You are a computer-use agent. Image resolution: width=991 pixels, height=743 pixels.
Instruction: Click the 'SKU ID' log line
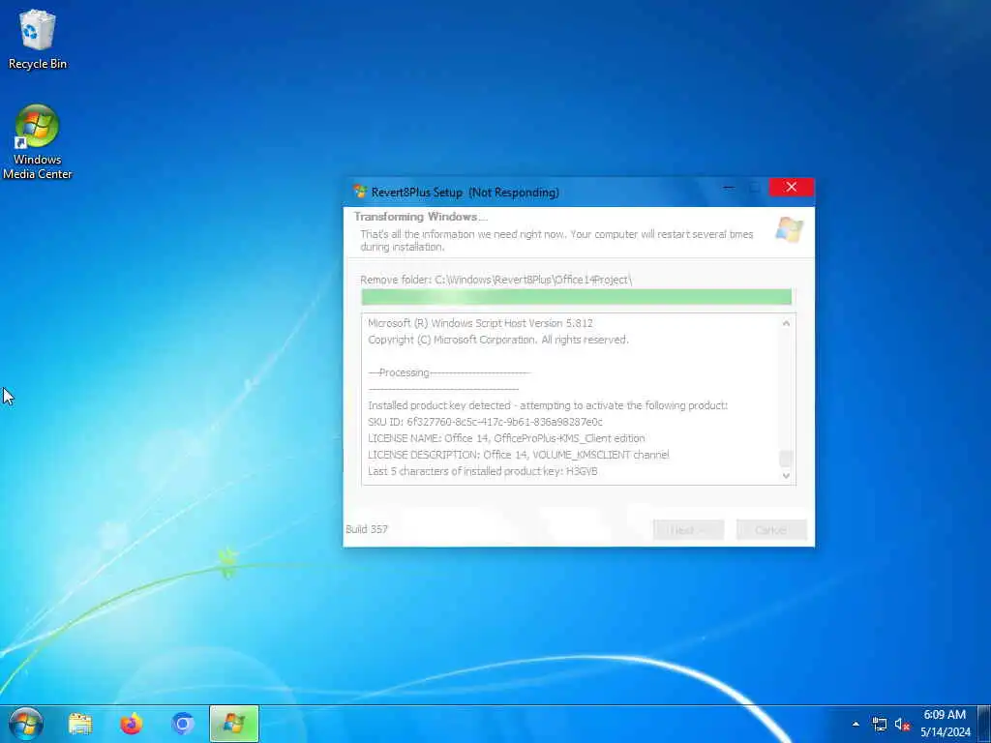[485, 422]
